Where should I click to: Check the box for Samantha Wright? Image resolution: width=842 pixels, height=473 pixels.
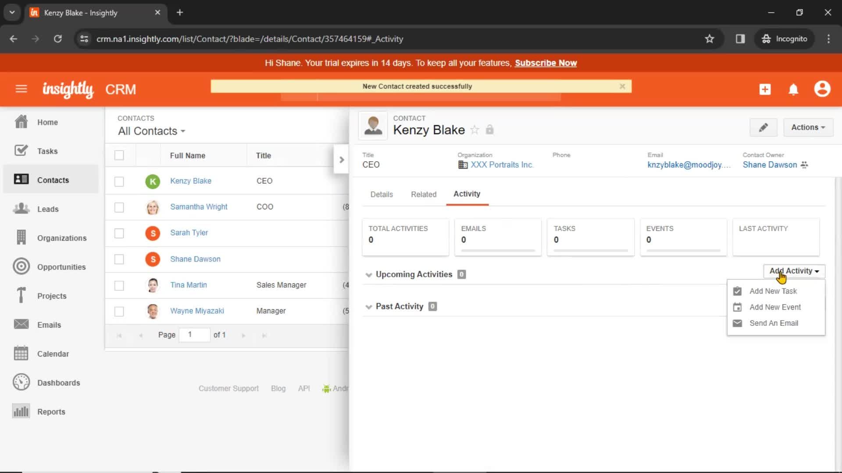pos(119,207)
